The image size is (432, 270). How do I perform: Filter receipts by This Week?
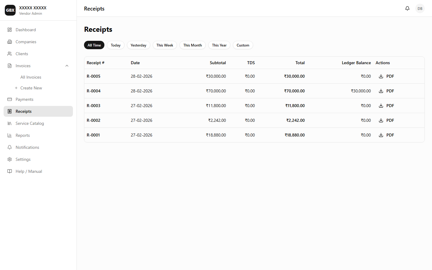(165, 45)
